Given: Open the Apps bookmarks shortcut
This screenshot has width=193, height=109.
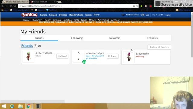Looking at the screenshot, I should click(x=5, y=10).
